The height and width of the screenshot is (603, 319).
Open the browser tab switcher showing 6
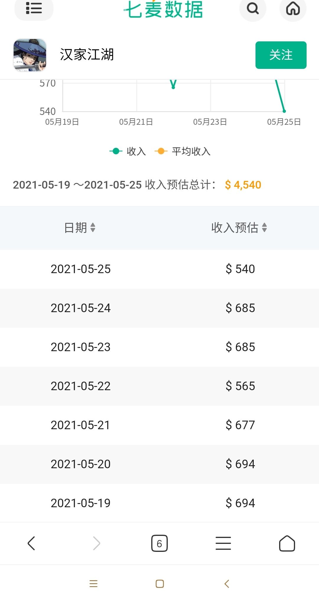(159, 543)
